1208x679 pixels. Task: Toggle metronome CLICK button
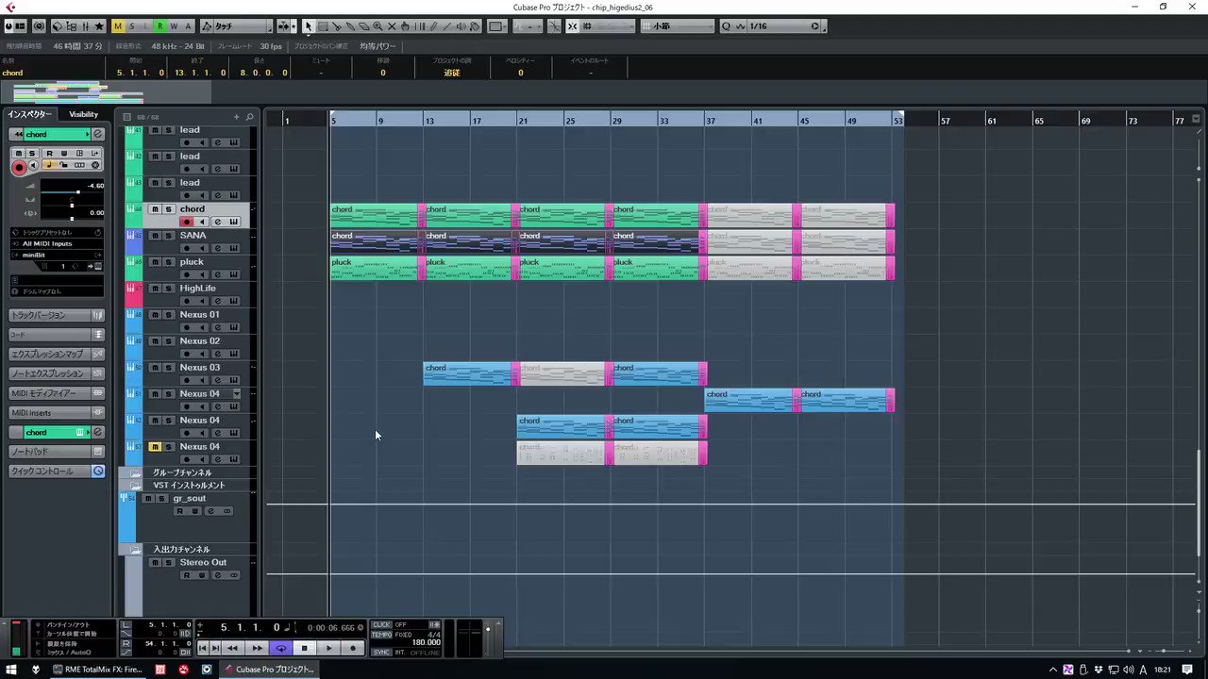[381, 624]
